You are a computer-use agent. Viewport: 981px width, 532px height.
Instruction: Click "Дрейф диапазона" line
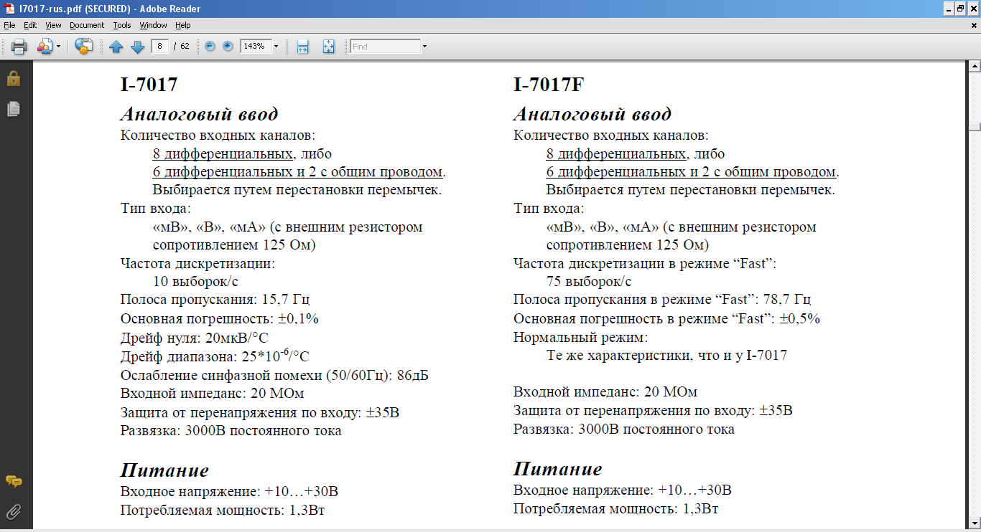(215, 355)
